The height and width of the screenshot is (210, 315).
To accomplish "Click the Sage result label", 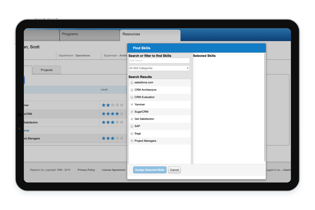I will [138, 134].
